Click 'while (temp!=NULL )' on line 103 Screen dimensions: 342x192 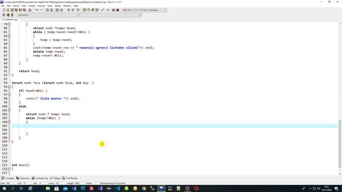tap(43, 118)
